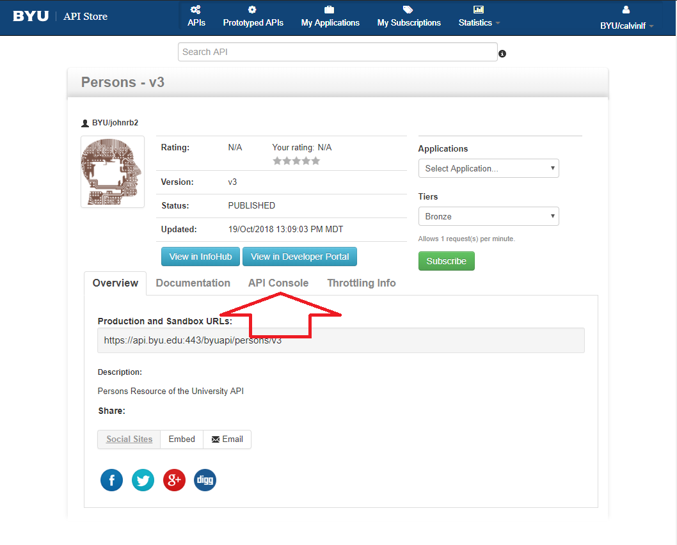Click in the Search API field

coord(338,52)
